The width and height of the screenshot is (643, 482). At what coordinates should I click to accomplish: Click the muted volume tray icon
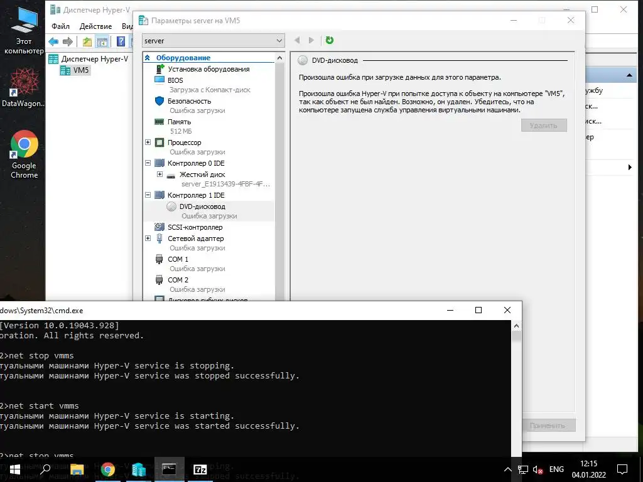pos(538,469)
